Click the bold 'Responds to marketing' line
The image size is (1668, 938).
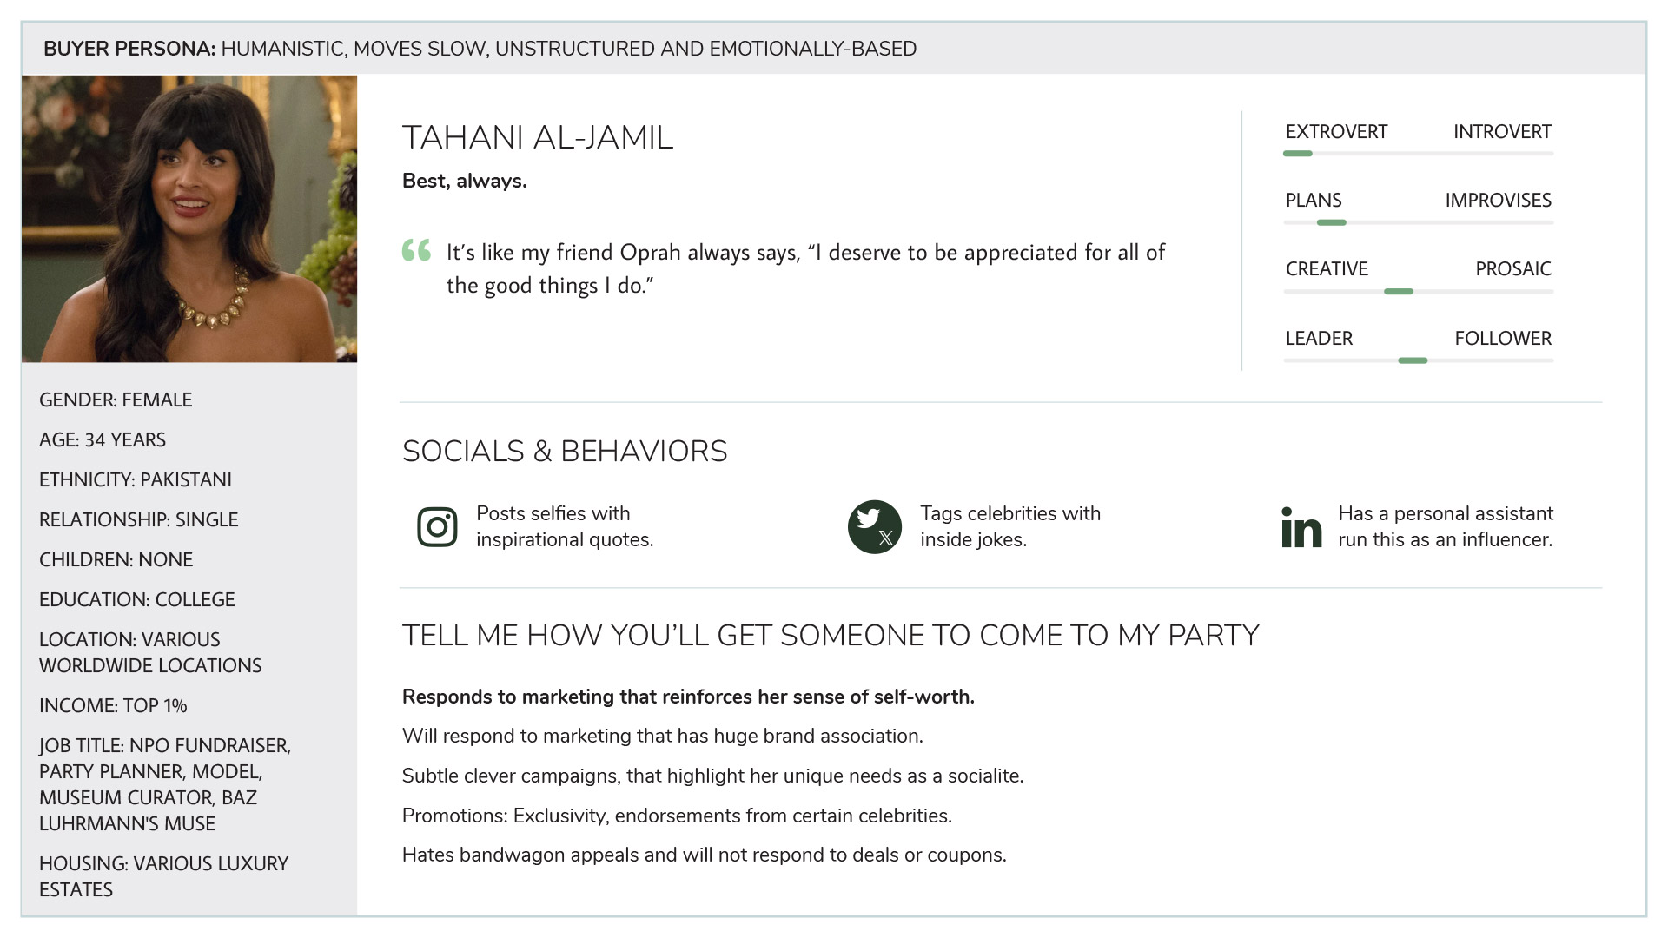[688, 697]
